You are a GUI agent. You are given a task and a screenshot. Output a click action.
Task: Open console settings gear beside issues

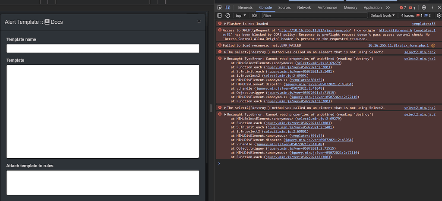click(x=439, y=16)
